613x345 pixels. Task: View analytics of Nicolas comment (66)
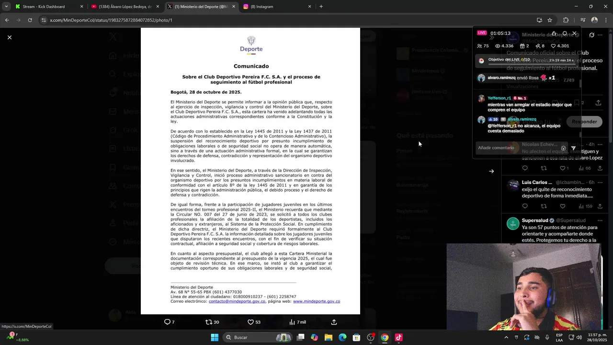(584, 168)
